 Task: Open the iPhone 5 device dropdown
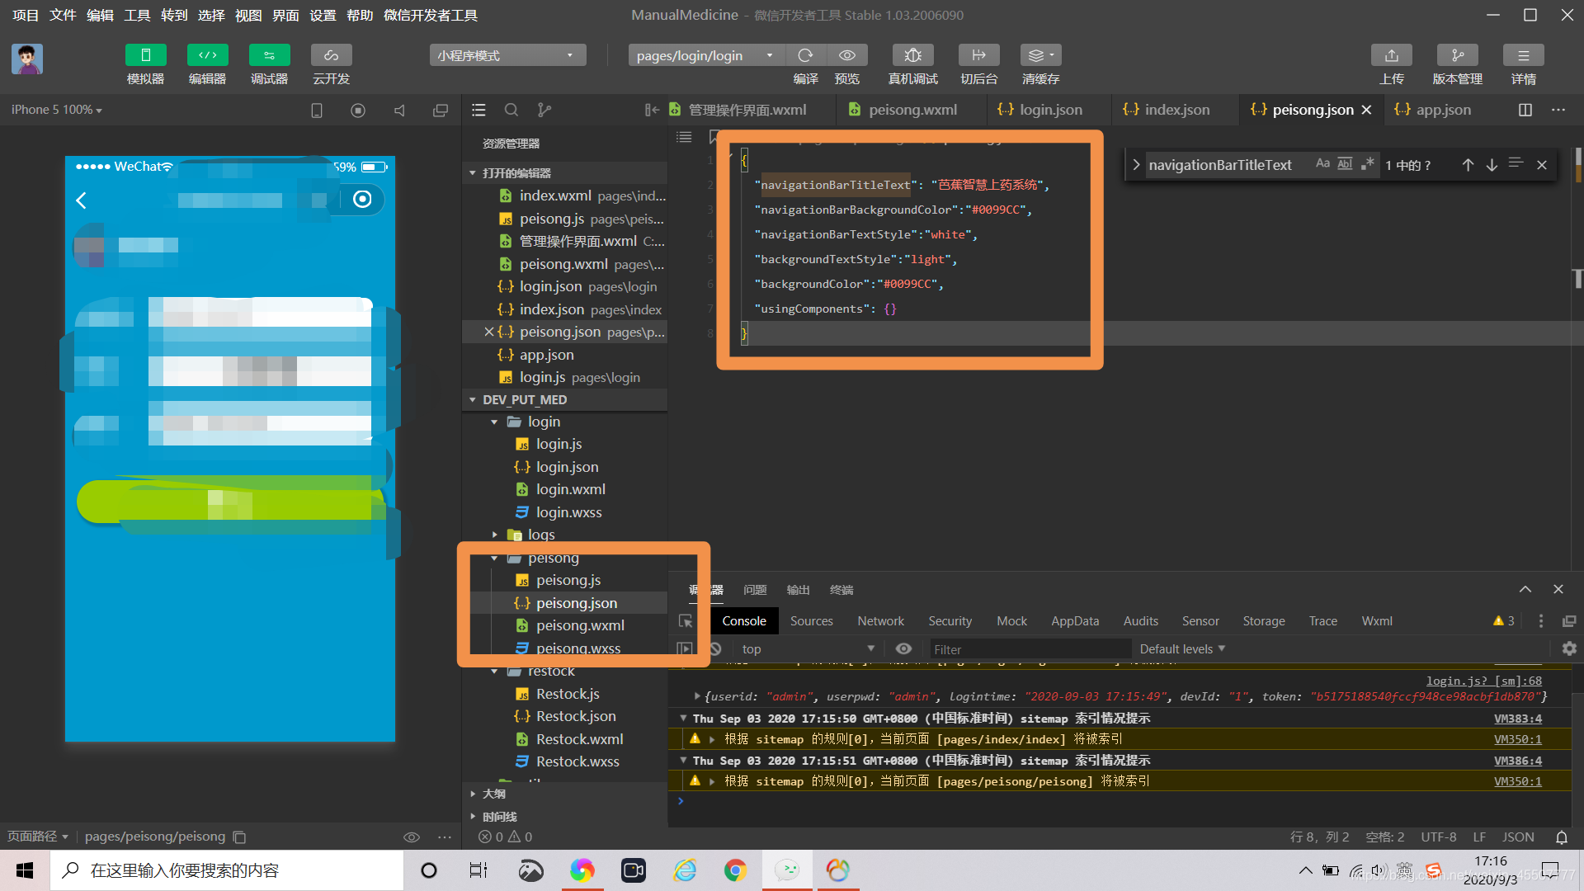[56, 110]
